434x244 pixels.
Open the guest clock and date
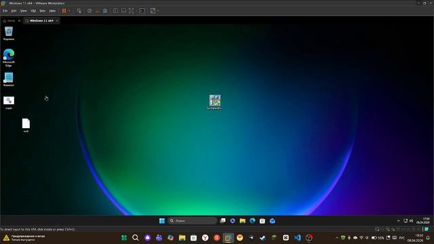(x=423, y=221)
